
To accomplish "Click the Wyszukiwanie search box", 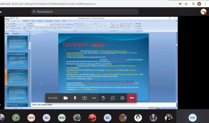I will (x=85, y=12).
